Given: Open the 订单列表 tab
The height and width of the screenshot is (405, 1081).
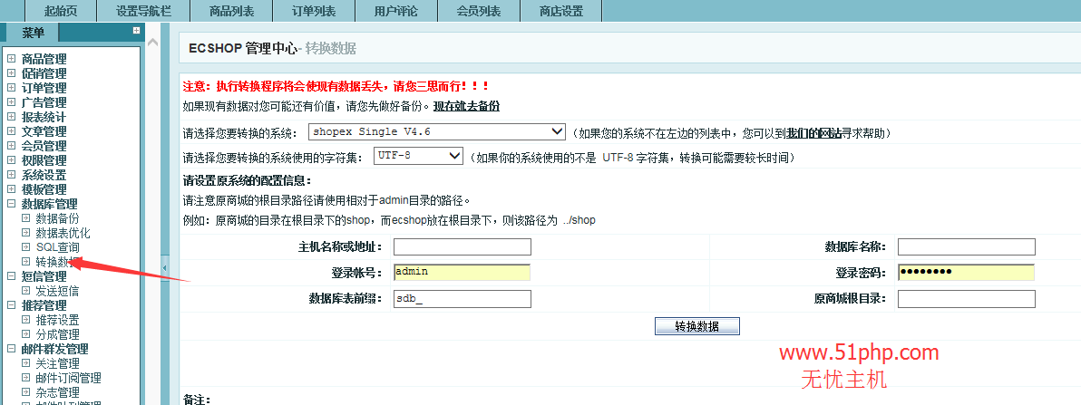Looking at the screenshot, I should tap(314, 11).
